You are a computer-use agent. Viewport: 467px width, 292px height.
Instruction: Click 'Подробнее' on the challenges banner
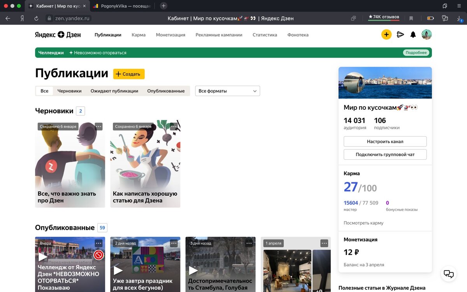pos(416,53)
